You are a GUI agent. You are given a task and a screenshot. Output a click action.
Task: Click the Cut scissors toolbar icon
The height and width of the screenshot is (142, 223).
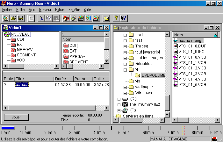pos(41,18)
